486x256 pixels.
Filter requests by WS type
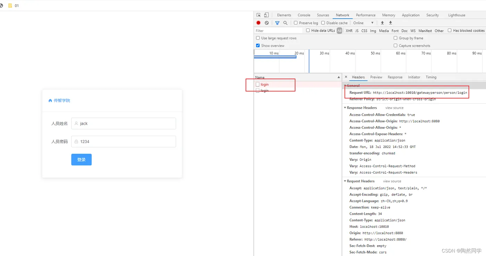point(413,31)
